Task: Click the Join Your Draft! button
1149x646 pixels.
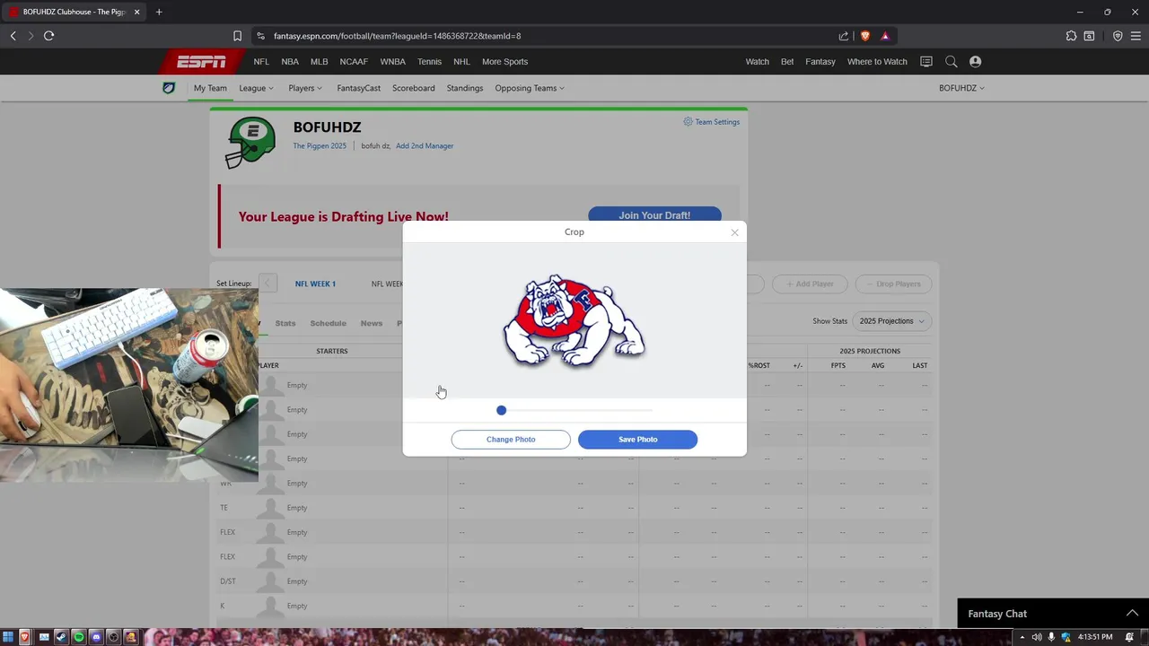Action: [654, 215]
